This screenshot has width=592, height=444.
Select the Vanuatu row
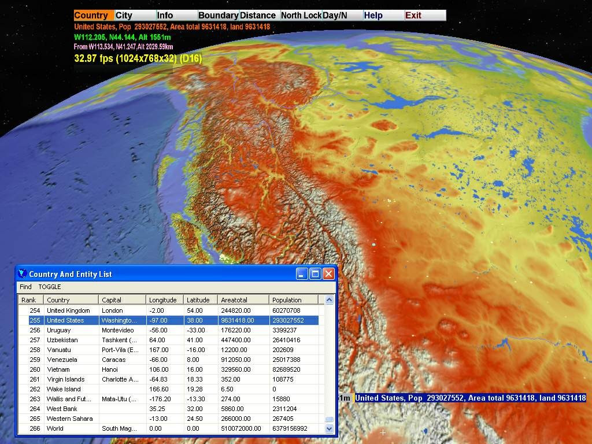(x=169, y=350)
